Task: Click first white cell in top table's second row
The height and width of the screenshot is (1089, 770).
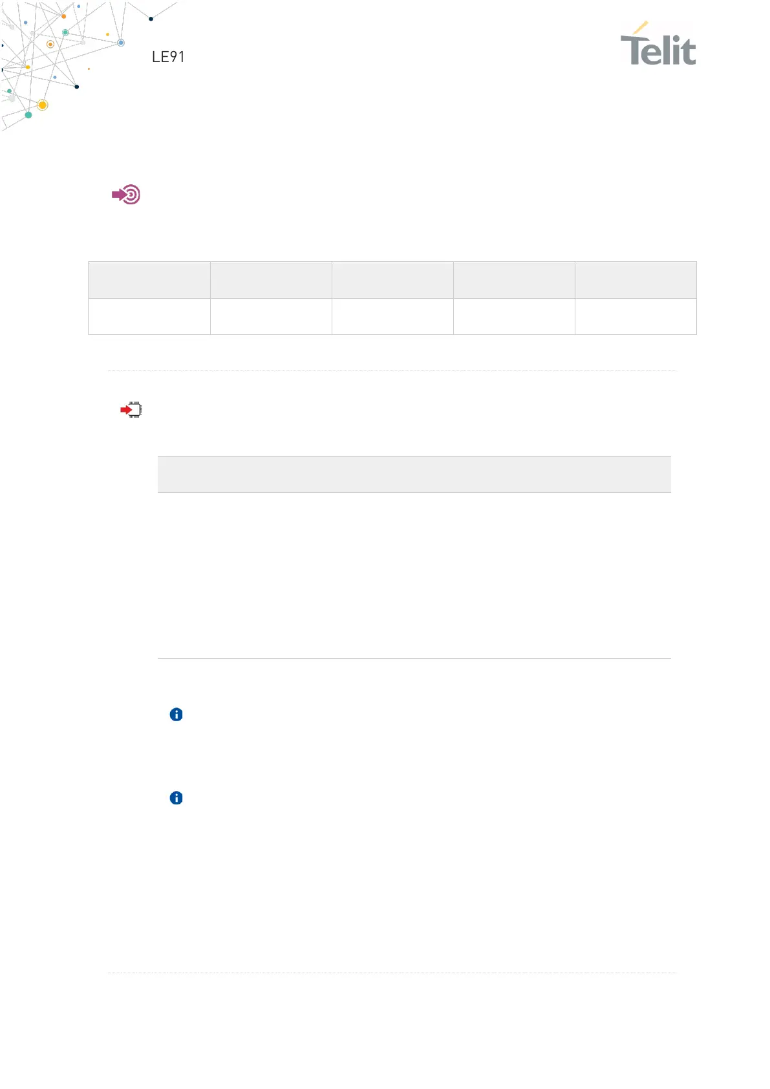Action: click(149, 316)
